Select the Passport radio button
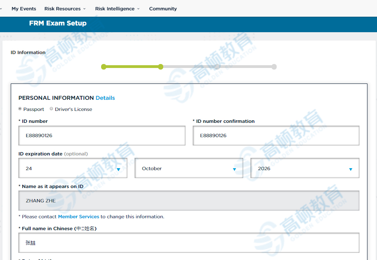The image size is (377, 260). point(20,109)
